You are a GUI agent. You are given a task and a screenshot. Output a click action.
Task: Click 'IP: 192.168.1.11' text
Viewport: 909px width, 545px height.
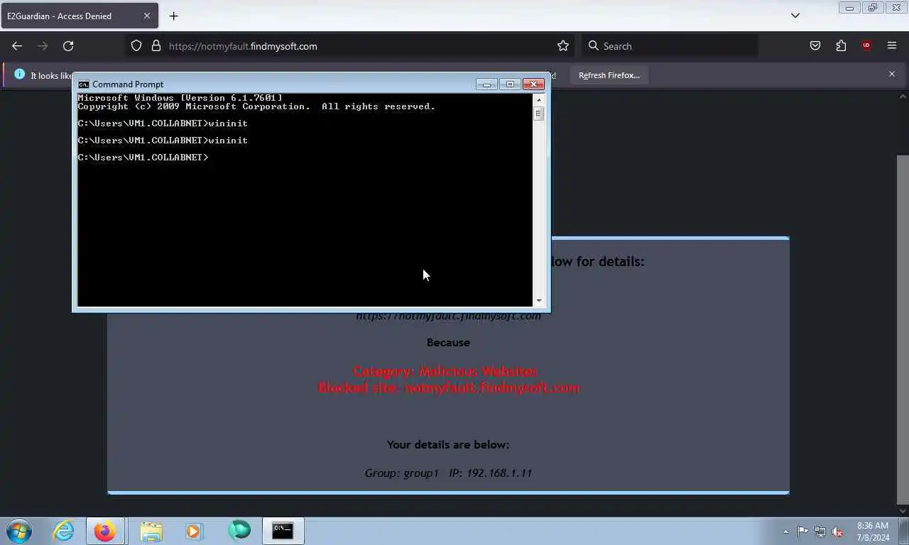491,473
